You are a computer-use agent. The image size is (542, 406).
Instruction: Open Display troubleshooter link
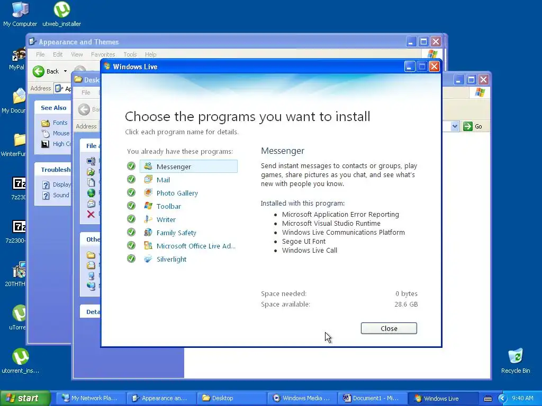(61, 184)
